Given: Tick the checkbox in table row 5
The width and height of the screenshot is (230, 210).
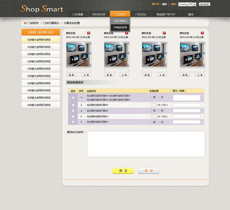Looking at the screenshot, I should tap(73, 122).
